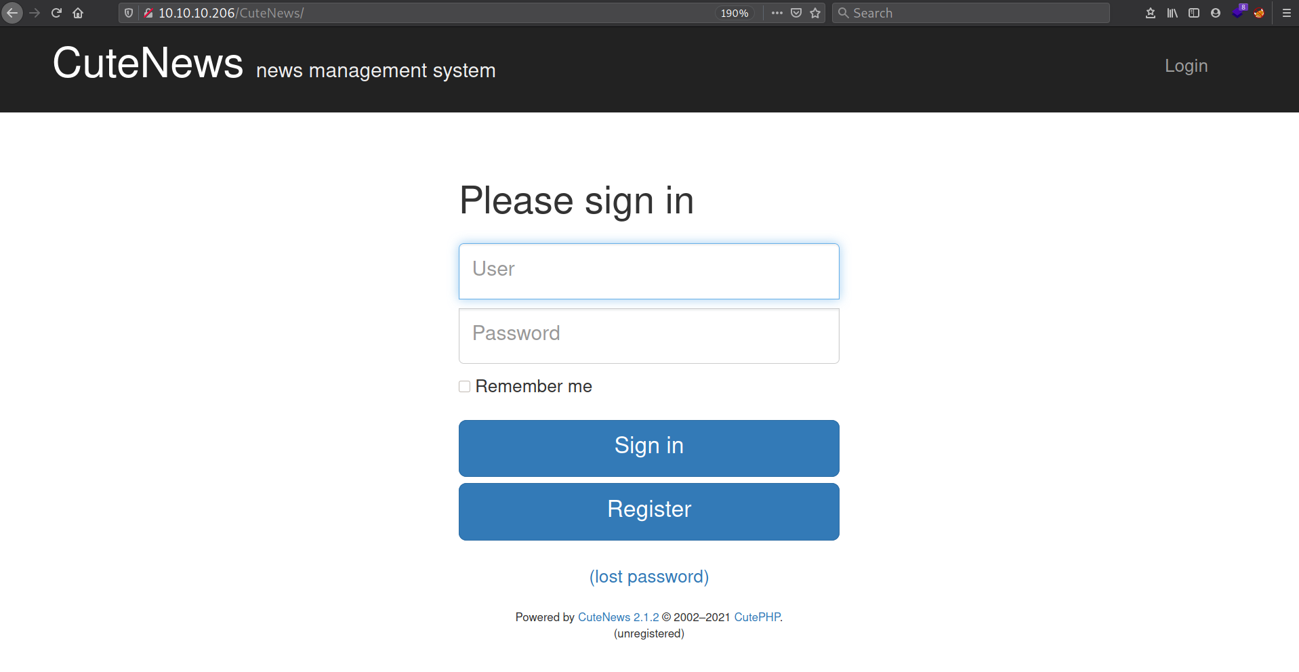Bookmark this page with the star icon

pos(815,13)
